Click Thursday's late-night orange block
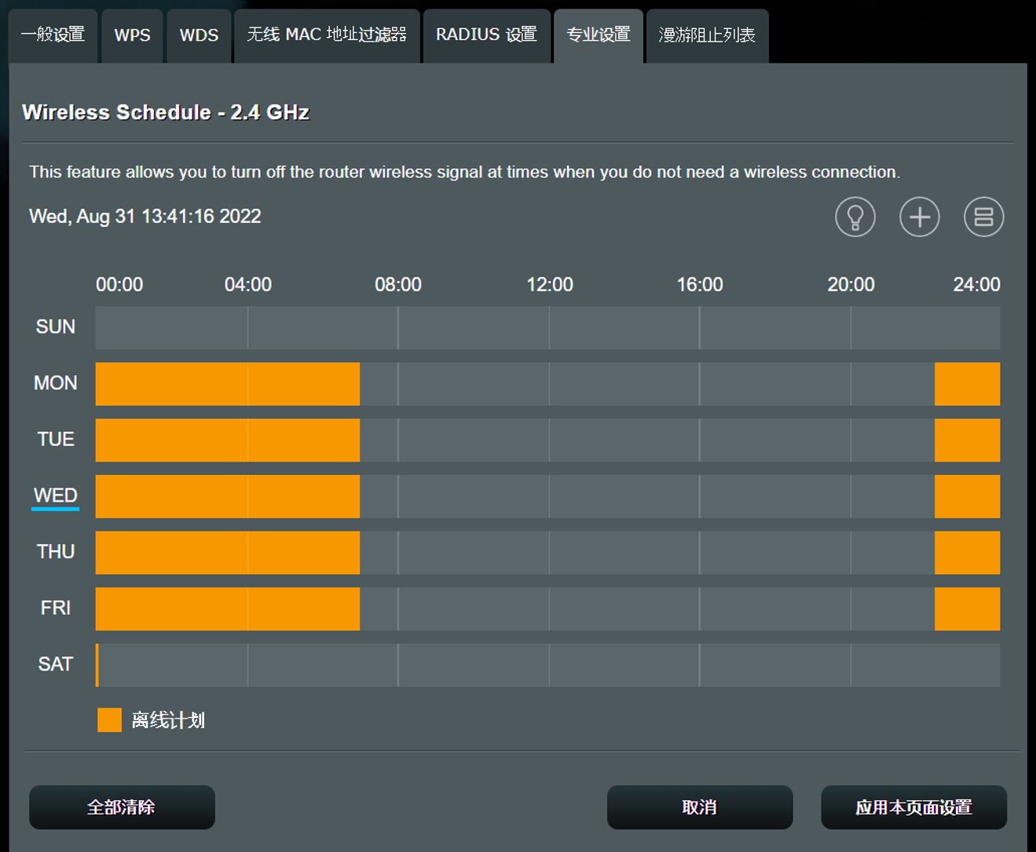The height and width of the screenshot is (852, 1036). point(967,553)
